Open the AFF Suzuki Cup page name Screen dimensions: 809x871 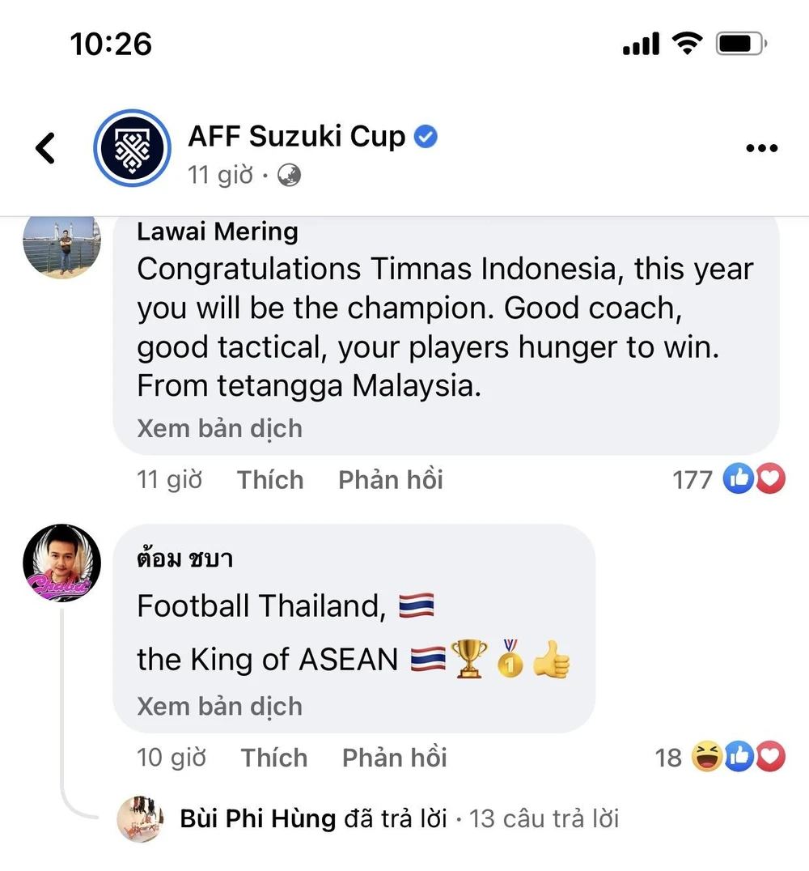297,137
